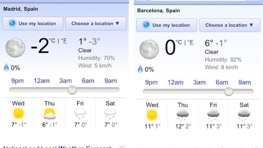Open Barcelona's Choose a location dropdown
Viewport: 263px width, 148px height.
230,25
